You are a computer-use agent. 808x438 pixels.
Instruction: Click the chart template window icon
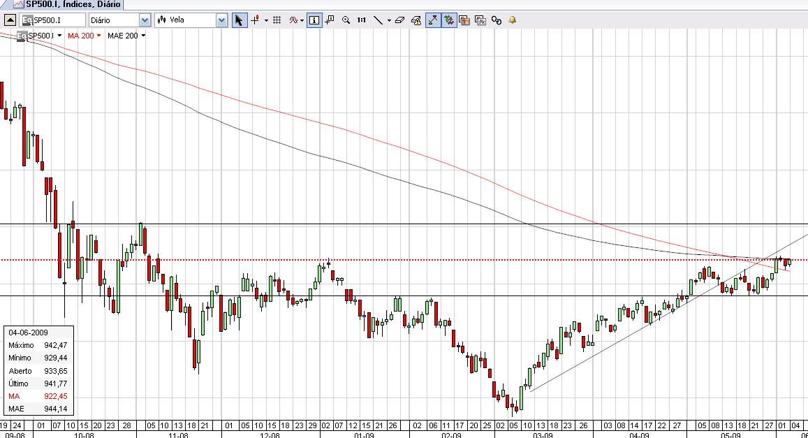[x=464, y=20]
